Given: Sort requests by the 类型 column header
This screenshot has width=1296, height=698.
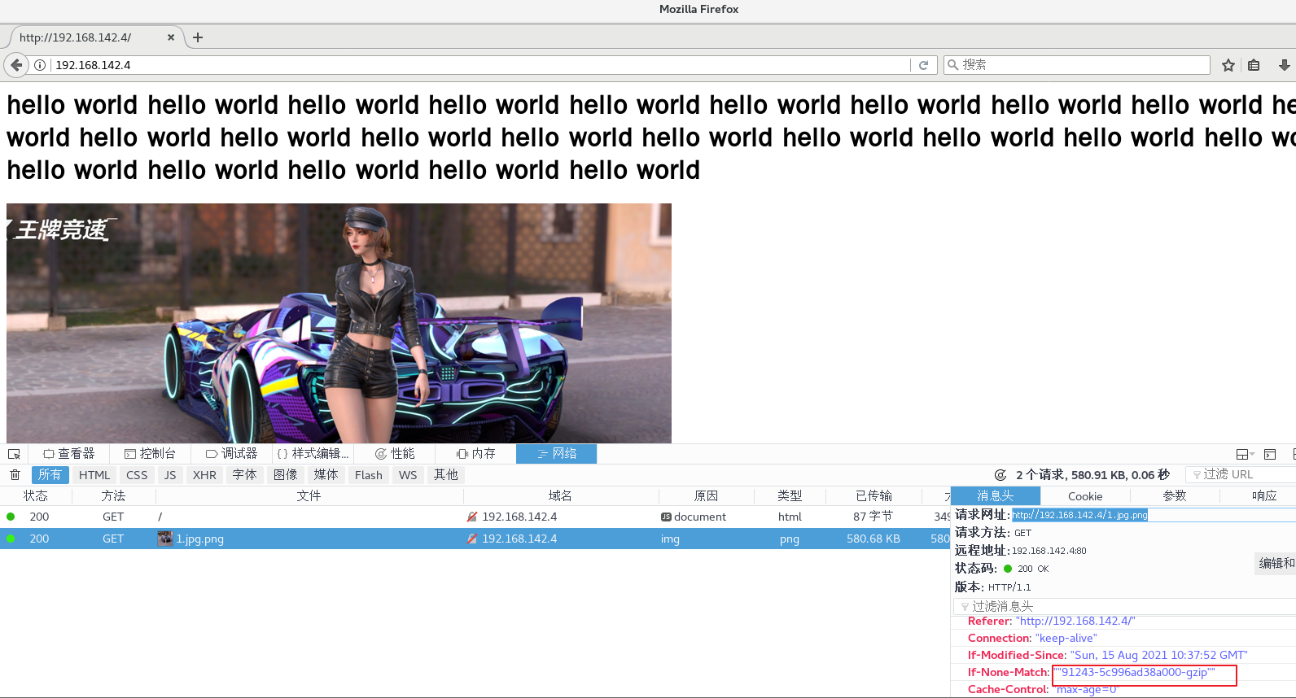Looking at the screenshot, I should (790, 495).
